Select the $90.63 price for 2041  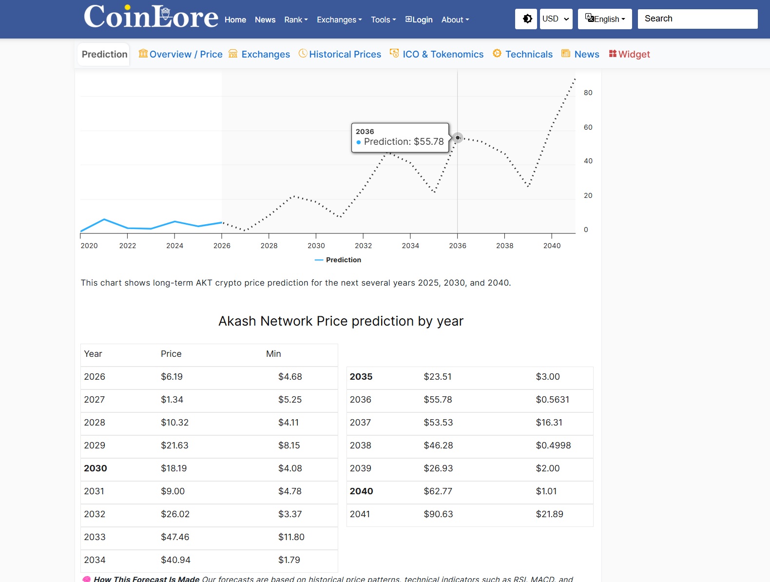pyautogui.click(x=439, y=514)
